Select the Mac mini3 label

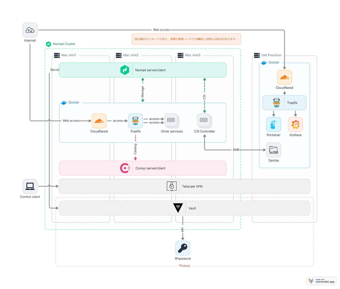(x=193, y=55)
